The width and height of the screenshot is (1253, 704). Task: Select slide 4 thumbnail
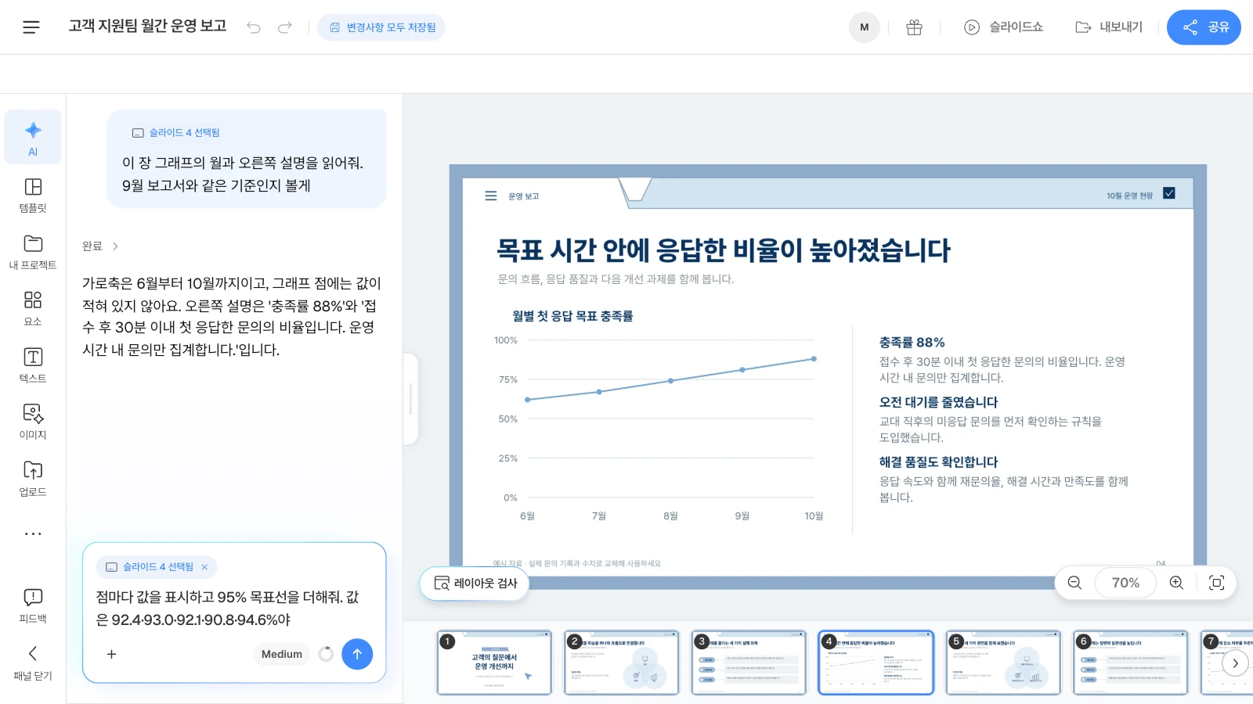[x=876, y=663]
